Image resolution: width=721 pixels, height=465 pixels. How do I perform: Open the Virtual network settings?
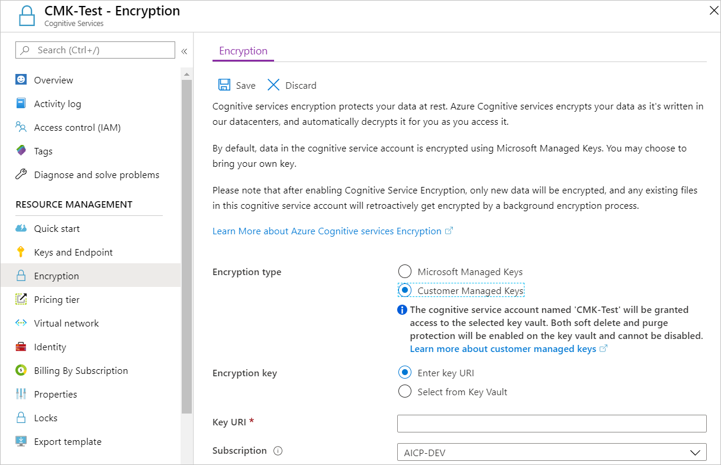[65, 323]
